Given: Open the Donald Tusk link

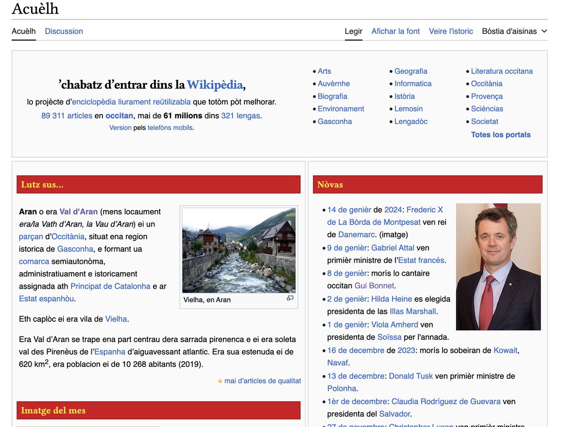Looking at the screenshot, I should click(x=410, y=376).
